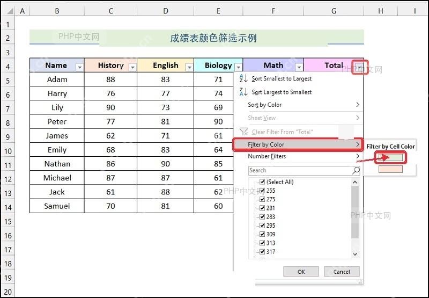Filter by the green cell color swatch
The width and height of the screenshot is (429, 298).
pos(390,157)
